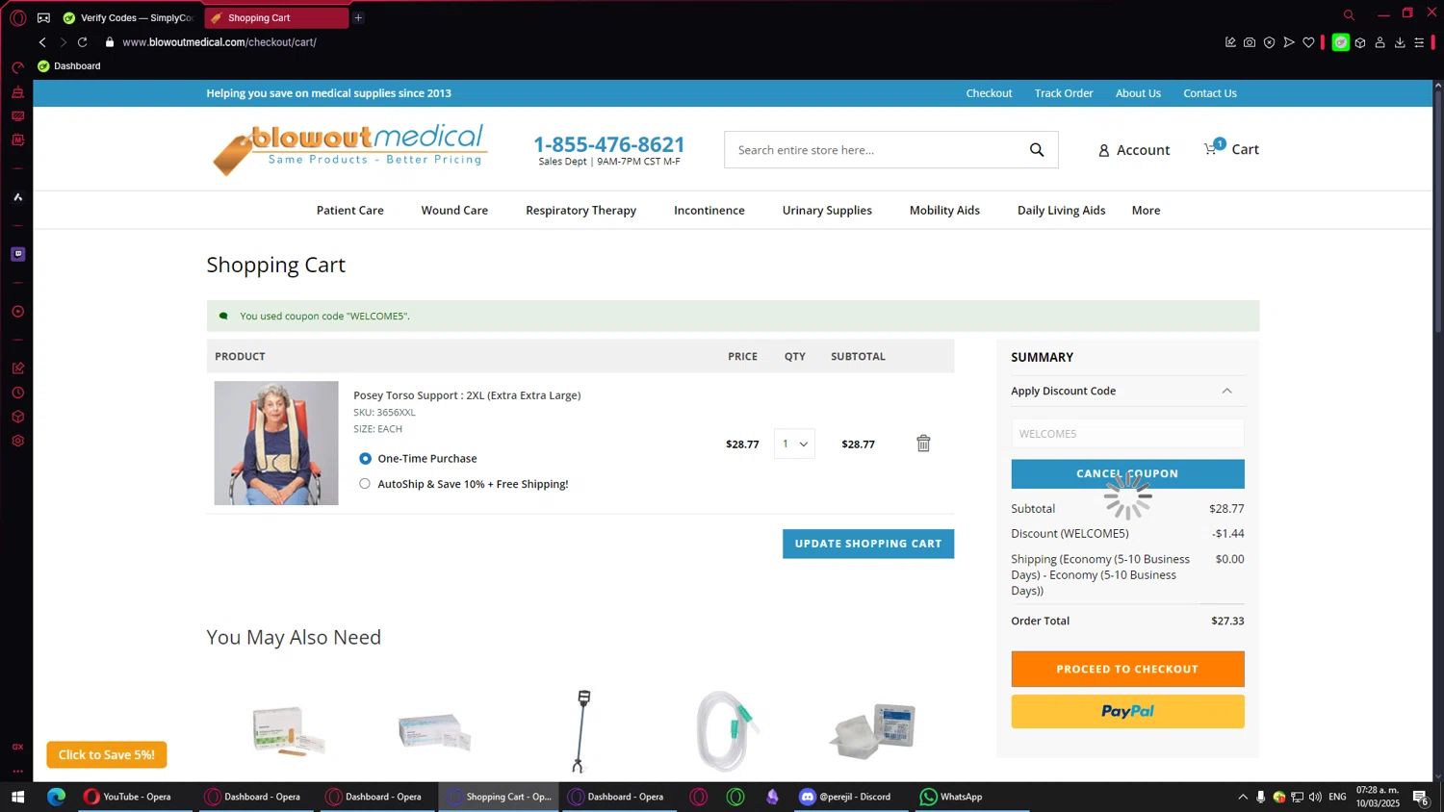Open Mobility Aids category menu
Screen dimensions: 1444x812
[944, 211]
